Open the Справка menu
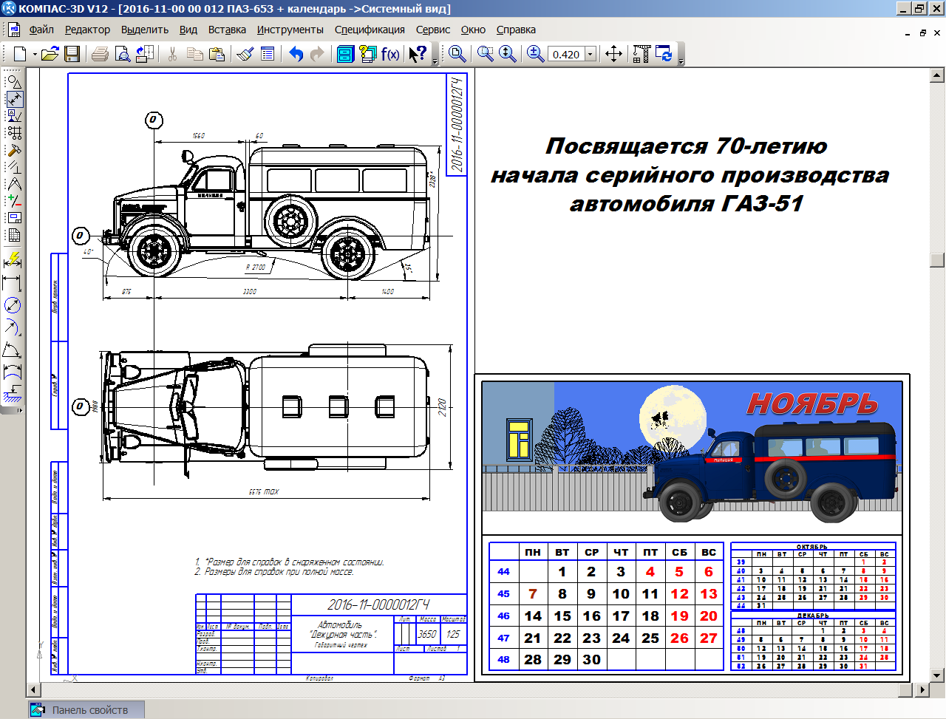Image resolution: width=946 pixels, height=719 pixels. coord(516,30)
